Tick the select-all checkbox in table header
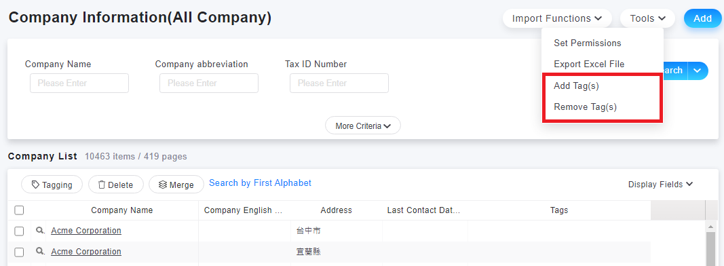Image resolution: width=724 pixels, height=266 pixels. tap(19, 210)
